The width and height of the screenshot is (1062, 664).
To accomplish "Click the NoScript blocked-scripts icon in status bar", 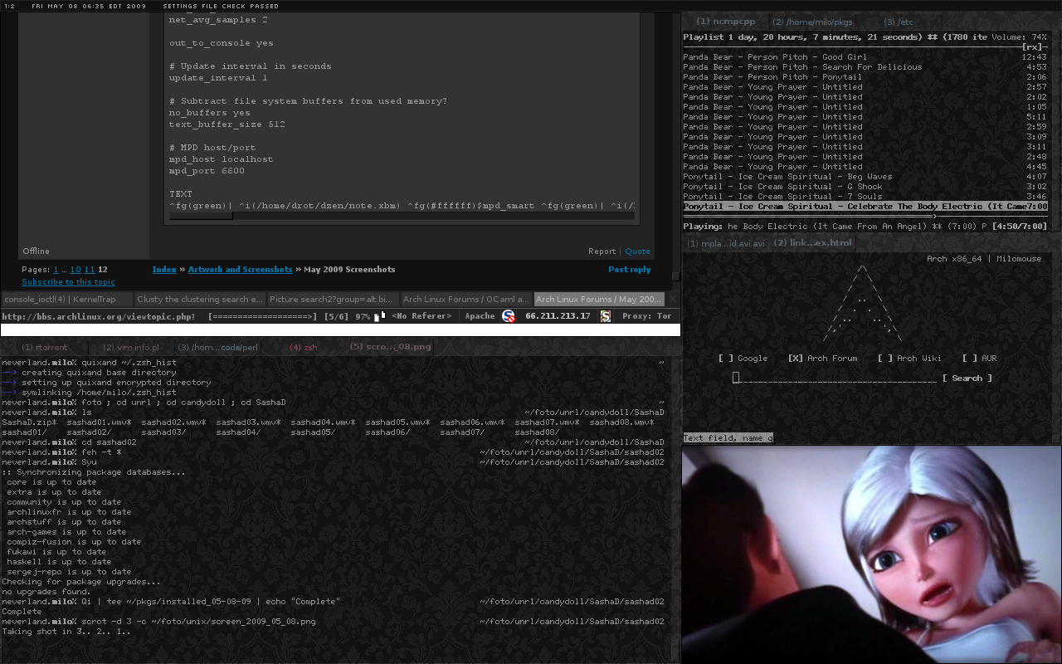I will point(509,316).
